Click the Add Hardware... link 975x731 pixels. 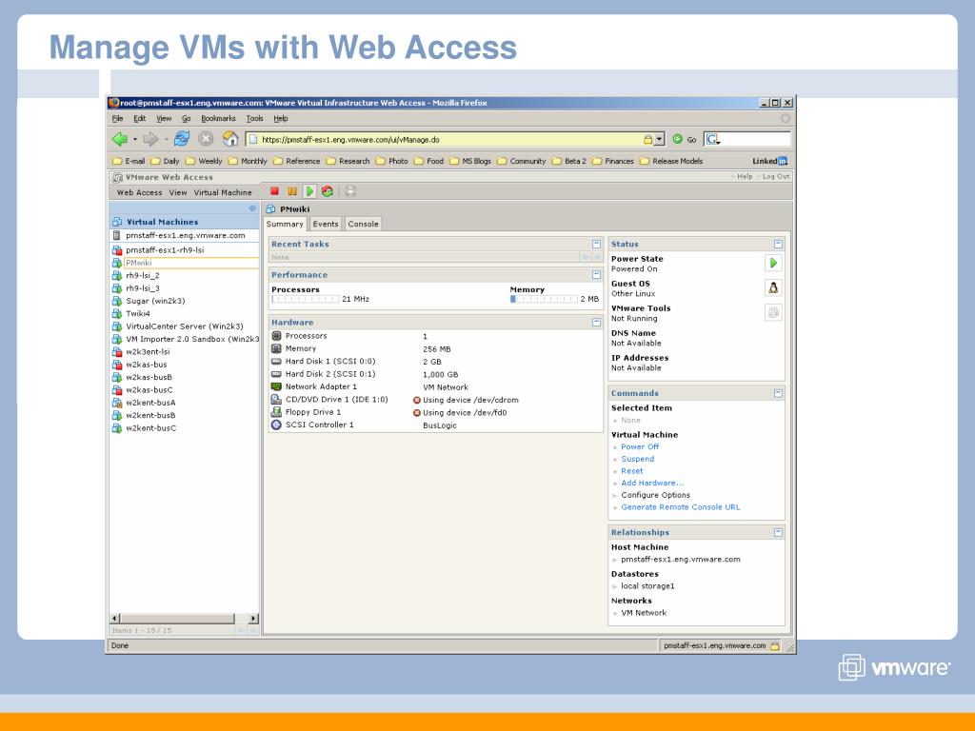pyautogui.click(x=652, y=483)
